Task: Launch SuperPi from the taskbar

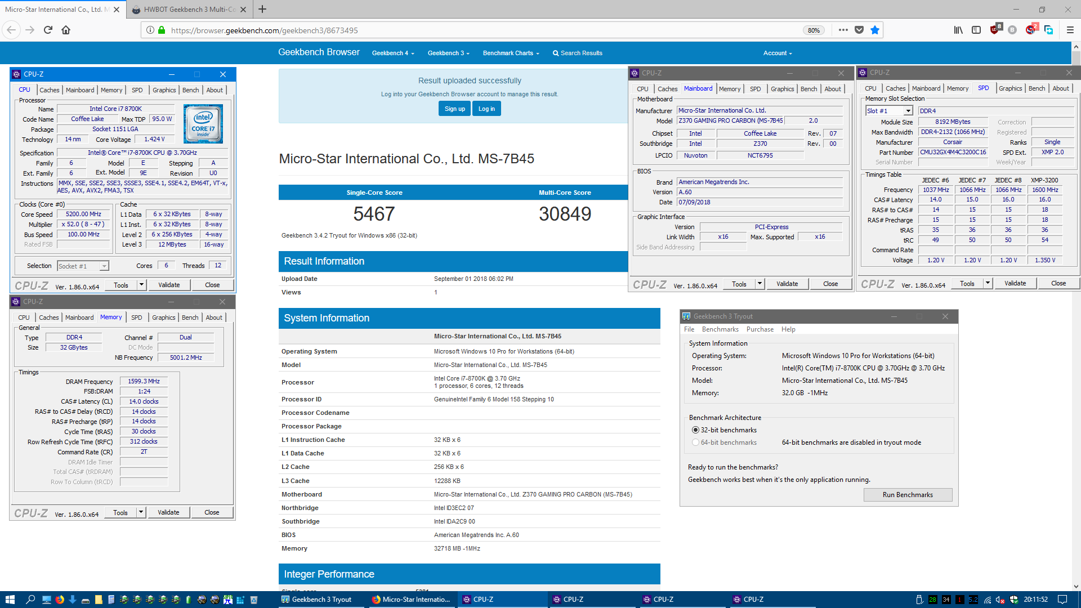Action: click(x=227, y=600)
